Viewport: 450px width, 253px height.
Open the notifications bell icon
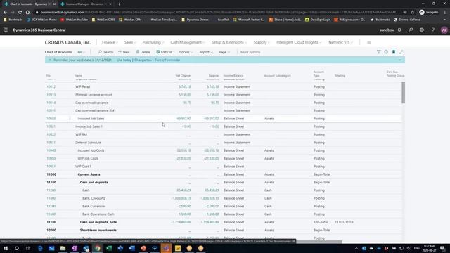(399, 30)
